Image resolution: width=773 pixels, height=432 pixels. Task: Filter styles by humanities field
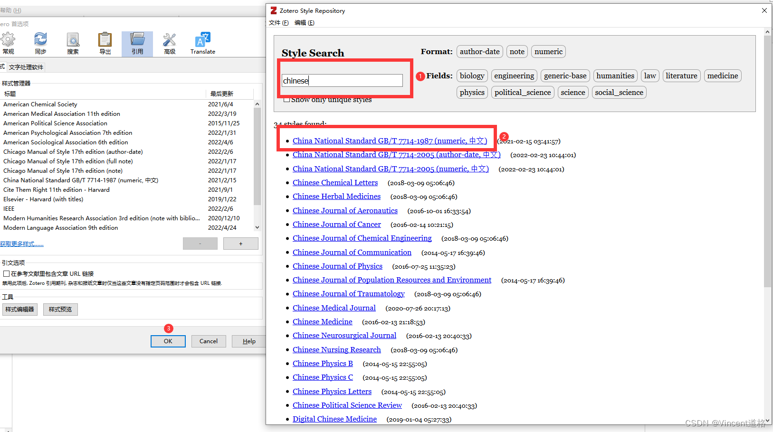615,75
